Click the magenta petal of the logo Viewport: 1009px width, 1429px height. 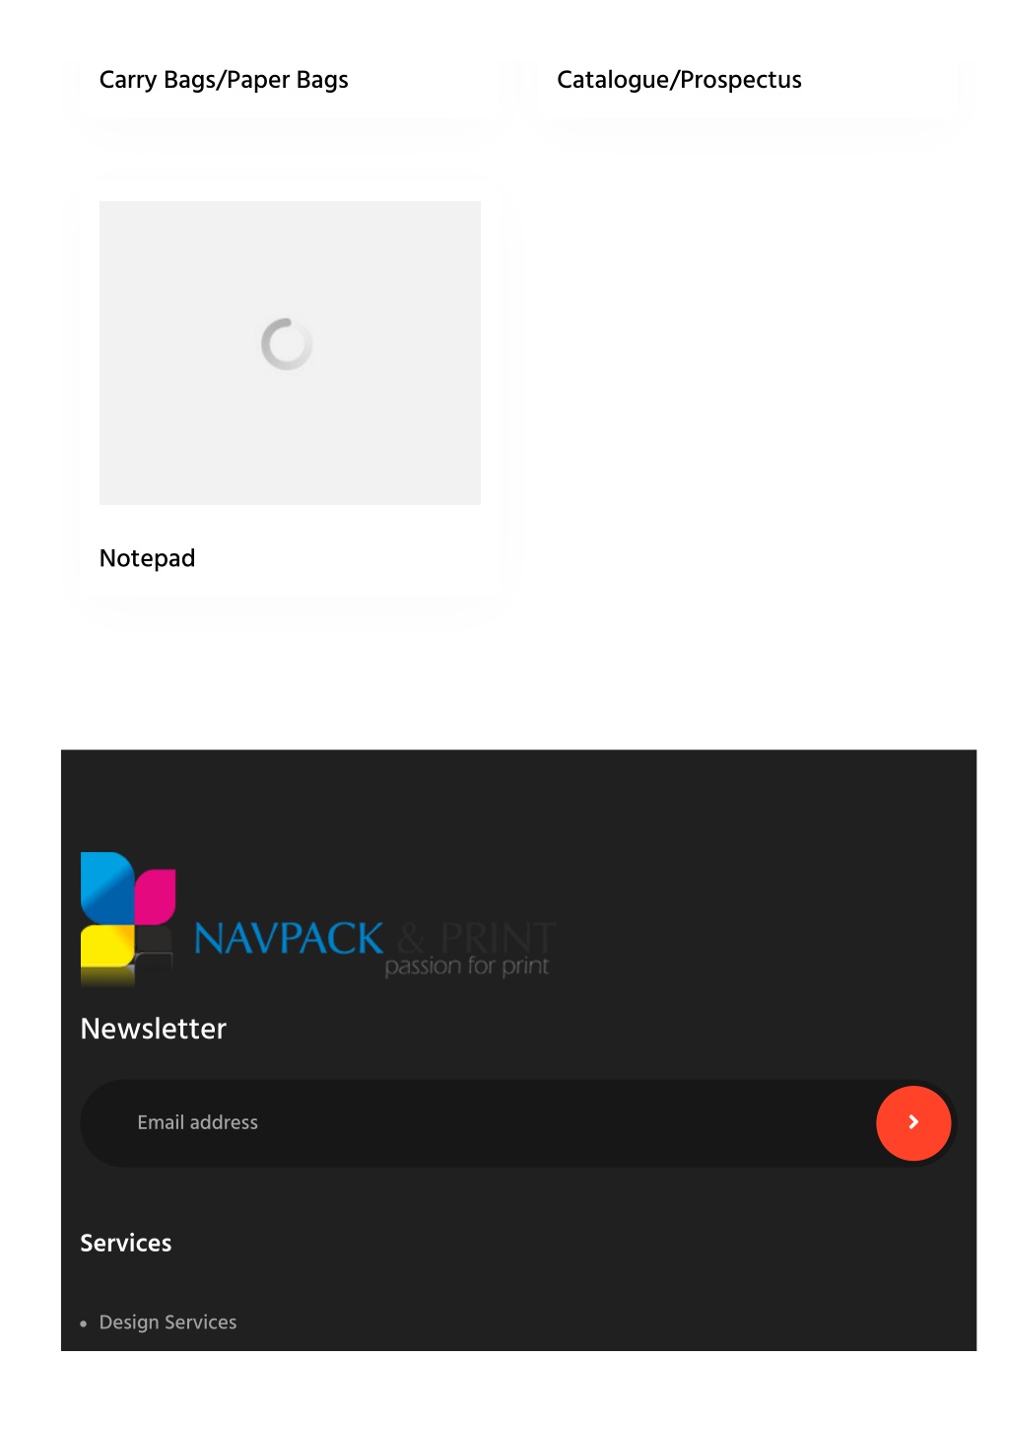pyautogui.click(x=156, y=895)
